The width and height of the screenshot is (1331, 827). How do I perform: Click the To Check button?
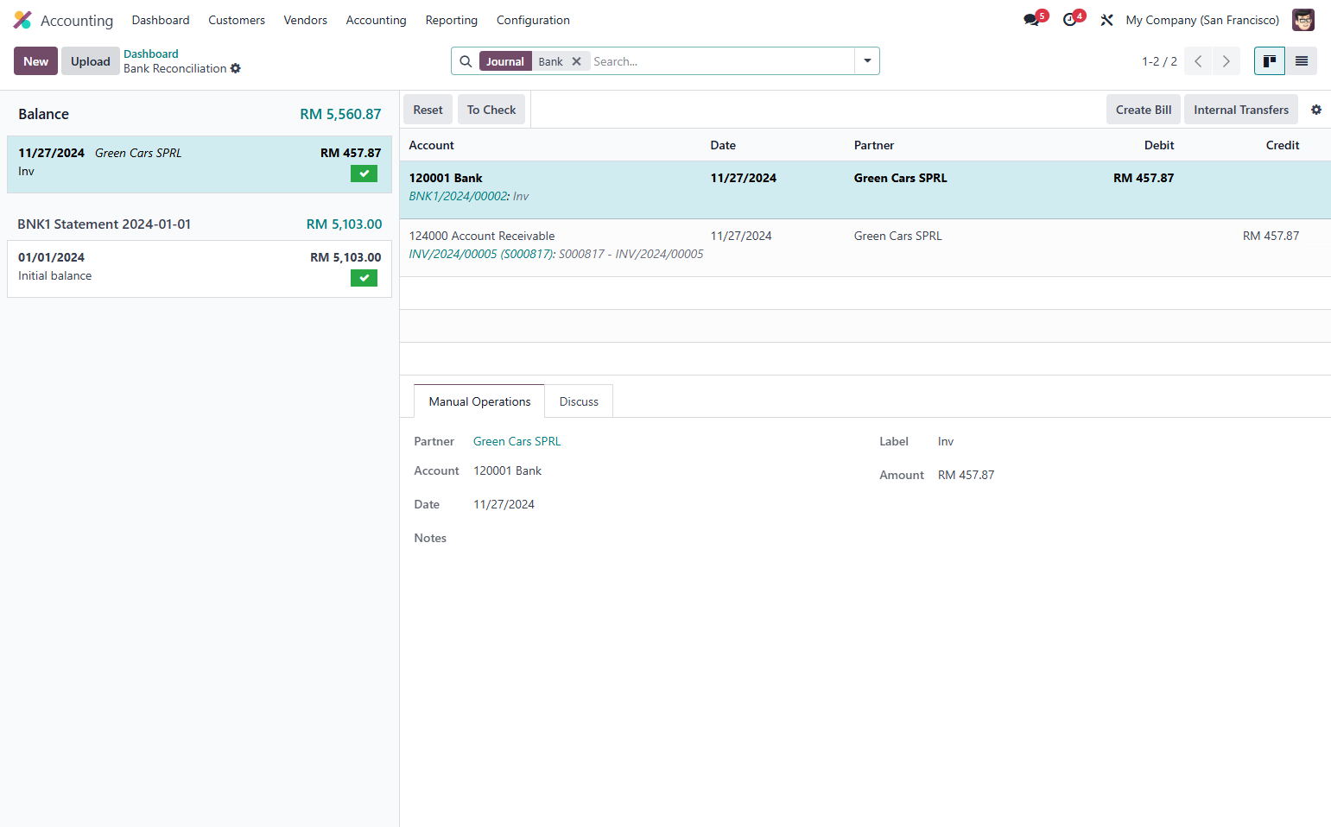pos(491,110)
